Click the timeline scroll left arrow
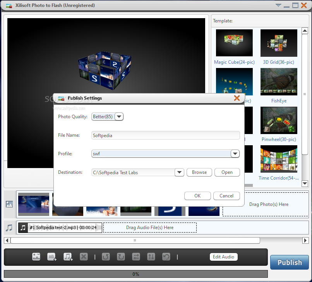Image resolution: width=312 pixels, height=282 pixels. [x=7, y=241]
